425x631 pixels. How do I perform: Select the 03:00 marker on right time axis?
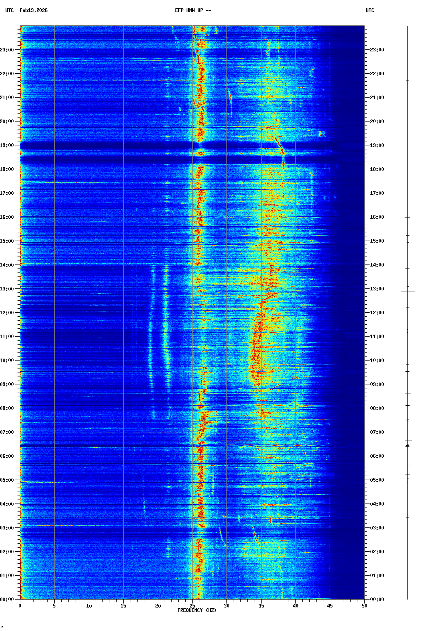pyautogui.click(x=377, y=528)
